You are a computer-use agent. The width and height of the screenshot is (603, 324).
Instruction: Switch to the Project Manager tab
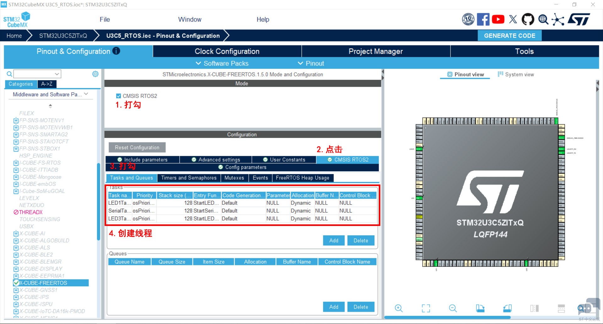pyautogui.click(x=376, y=51)
